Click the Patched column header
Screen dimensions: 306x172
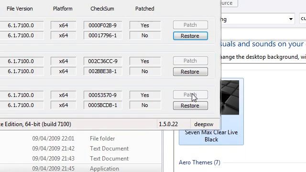click(144, 9)
